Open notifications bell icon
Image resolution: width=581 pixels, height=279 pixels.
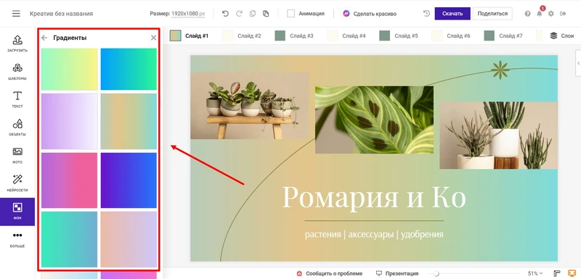coord(539,14)
